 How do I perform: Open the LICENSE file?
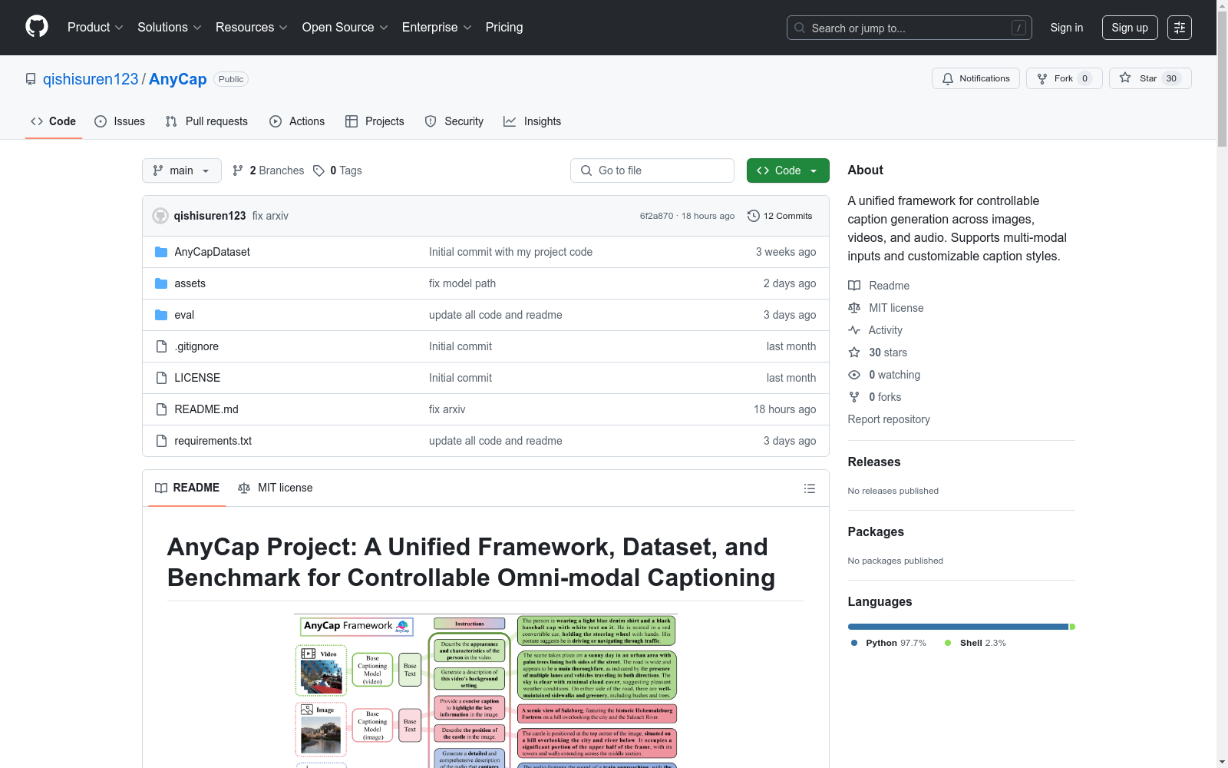(x=197, y=378)
